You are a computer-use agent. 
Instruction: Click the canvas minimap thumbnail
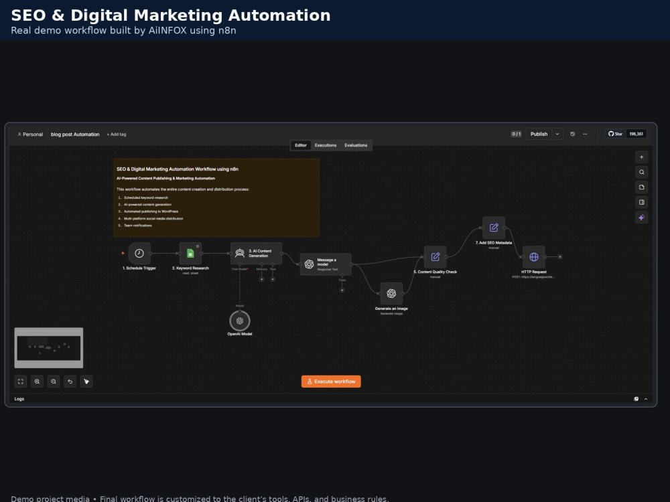click(x=49, y=348)
